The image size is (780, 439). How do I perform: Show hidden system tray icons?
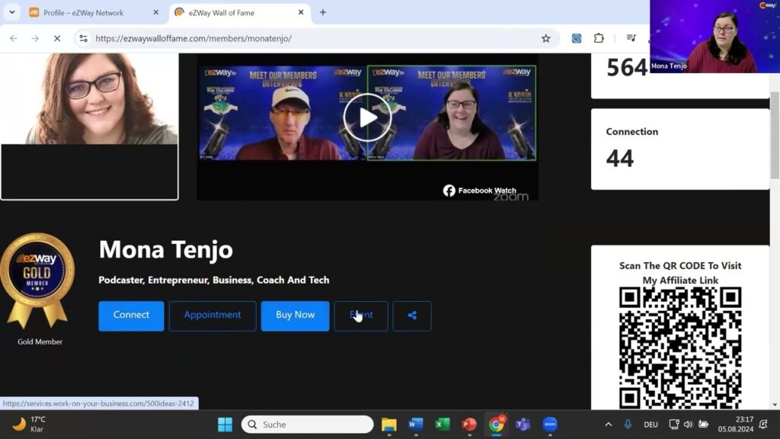[608, 425]
